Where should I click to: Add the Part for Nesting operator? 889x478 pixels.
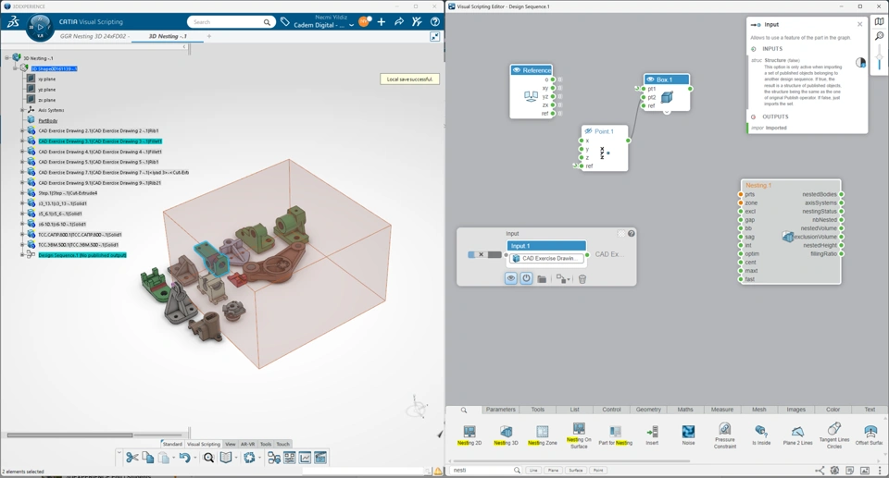615,435
